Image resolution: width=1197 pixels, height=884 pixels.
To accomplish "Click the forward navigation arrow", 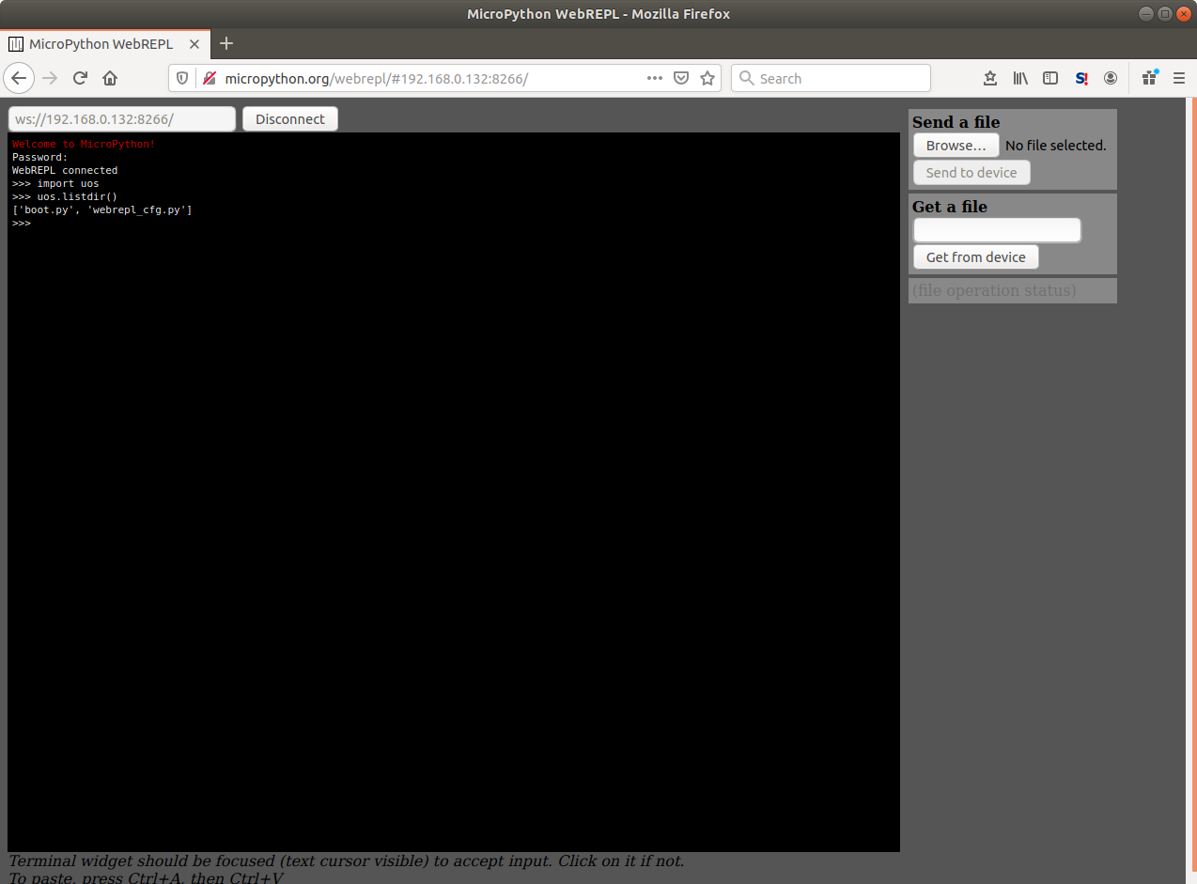I will tap(50, 78).
